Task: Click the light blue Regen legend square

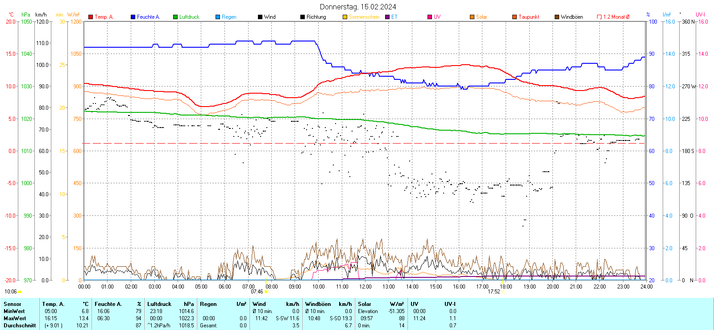Action: [218, 17]
